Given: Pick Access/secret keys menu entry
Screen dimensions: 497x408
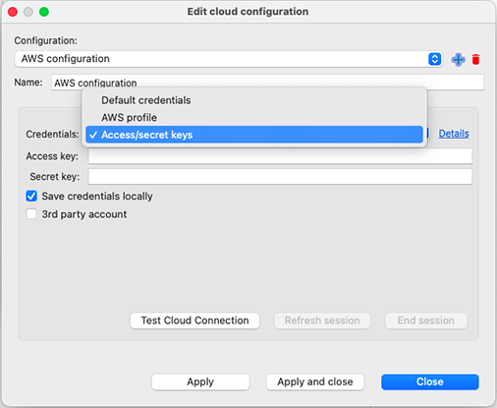Looking at the screenshot, I should [x=254, y=135].
